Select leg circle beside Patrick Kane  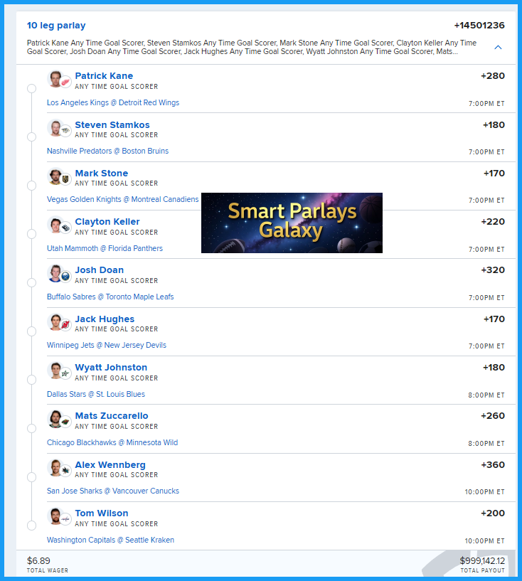click(32, 88)
